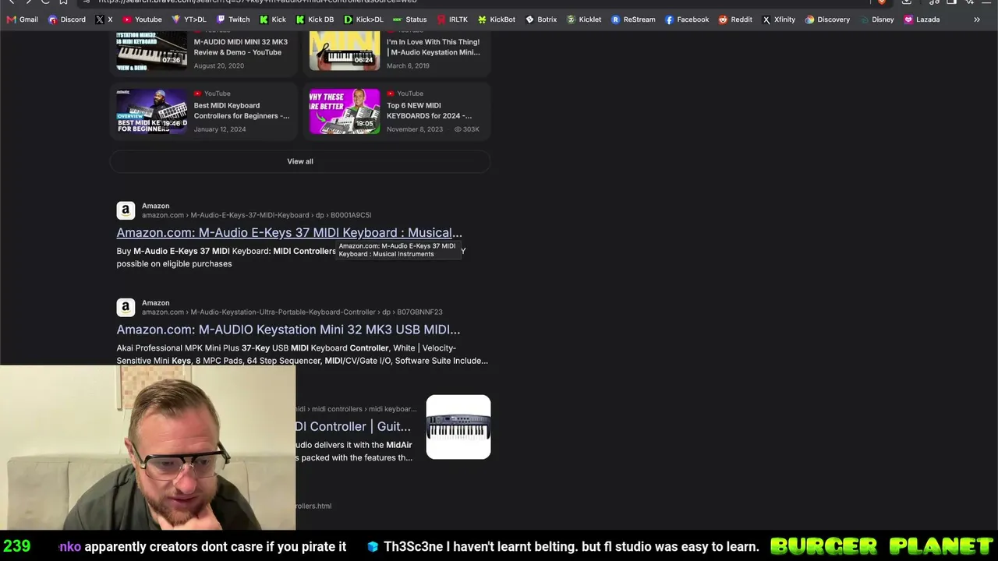The image size is (998, 561).
Task: Click the Amazon favicon beside the E-Keys 37 result
Action: [x=126, y=210]
